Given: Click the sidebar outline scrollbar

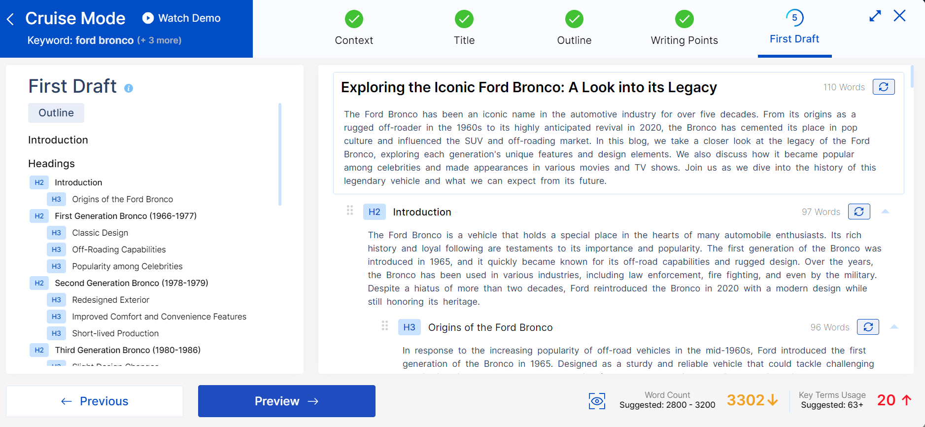Looking at the screenshot, I should click(280, 154).
